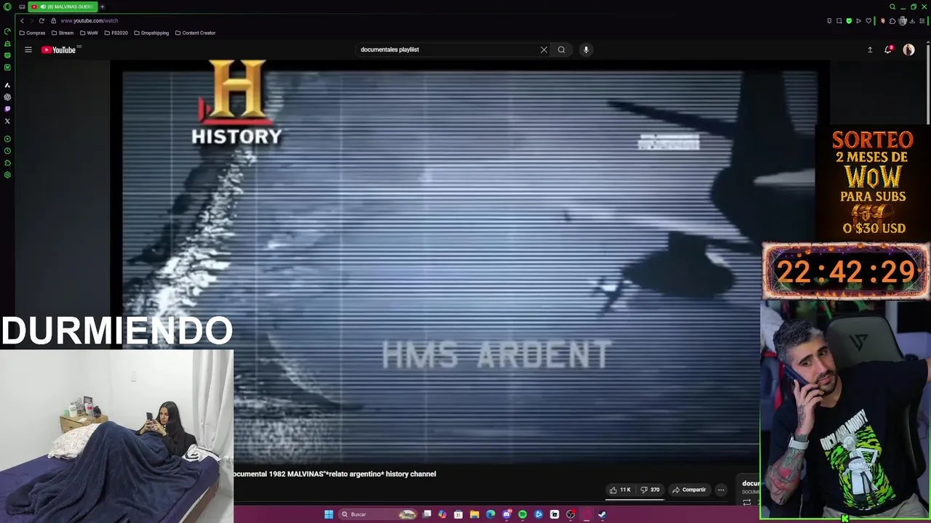Open YouTube notifications bell
This screenshot has height=523, width=931.
(x=888, y=49)
